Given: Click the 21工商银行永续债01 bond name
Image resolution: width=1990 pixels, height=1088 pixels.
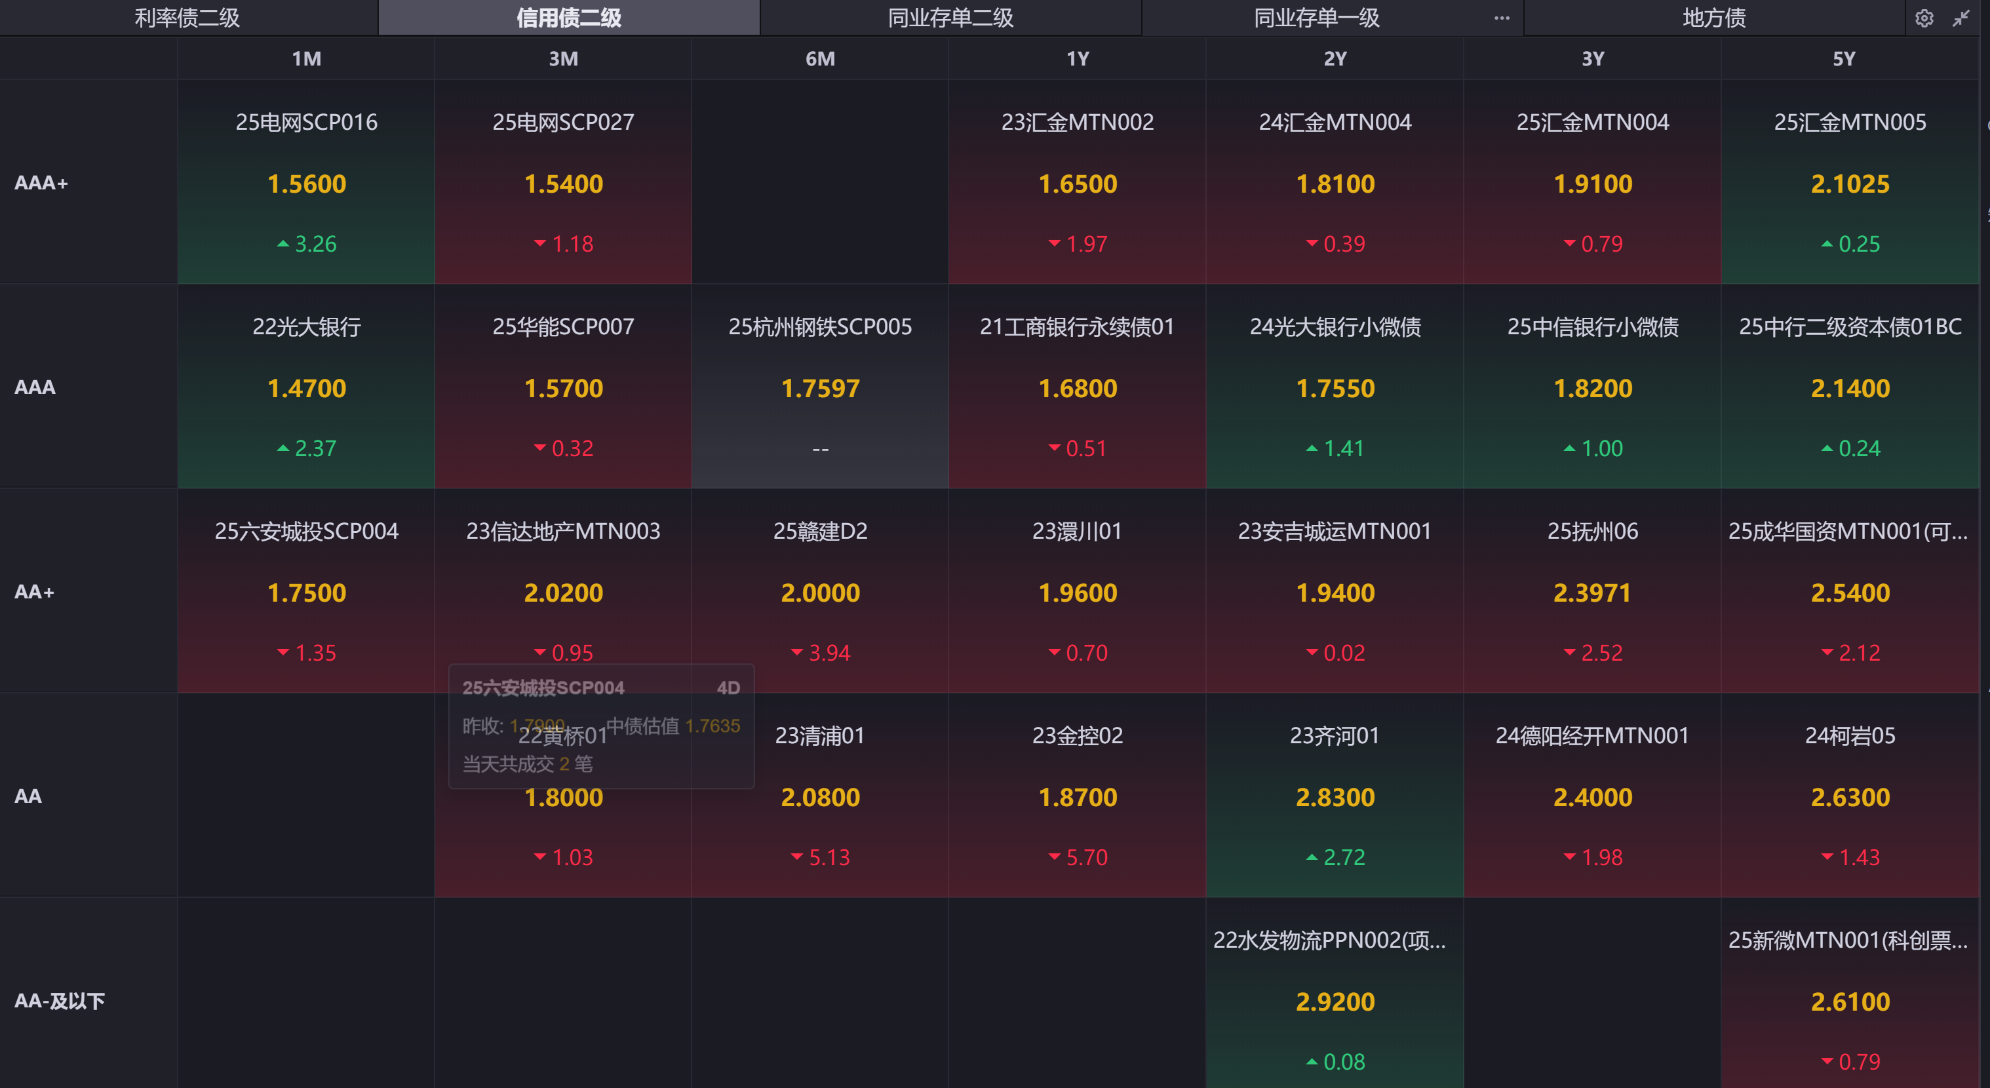Looking at the screenshot, I should point(1077,327).
